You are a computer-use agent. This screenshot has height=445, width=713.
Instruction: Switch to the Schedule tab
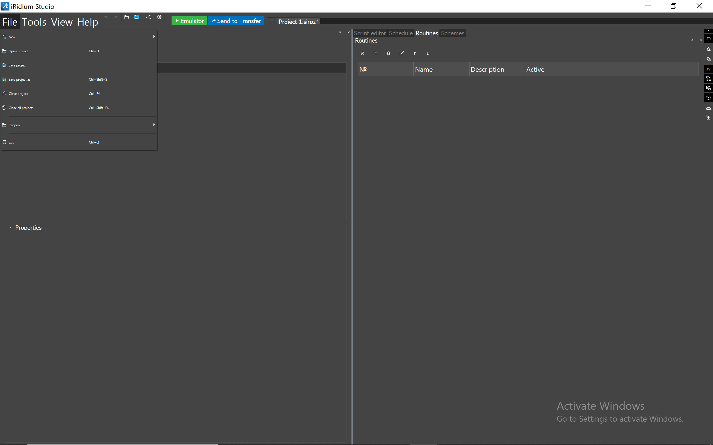401,33
